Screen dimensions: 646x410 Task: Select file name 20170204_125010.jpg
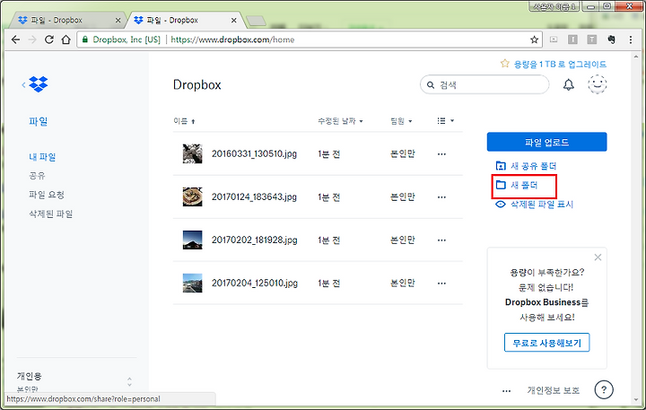pos(254,284)
